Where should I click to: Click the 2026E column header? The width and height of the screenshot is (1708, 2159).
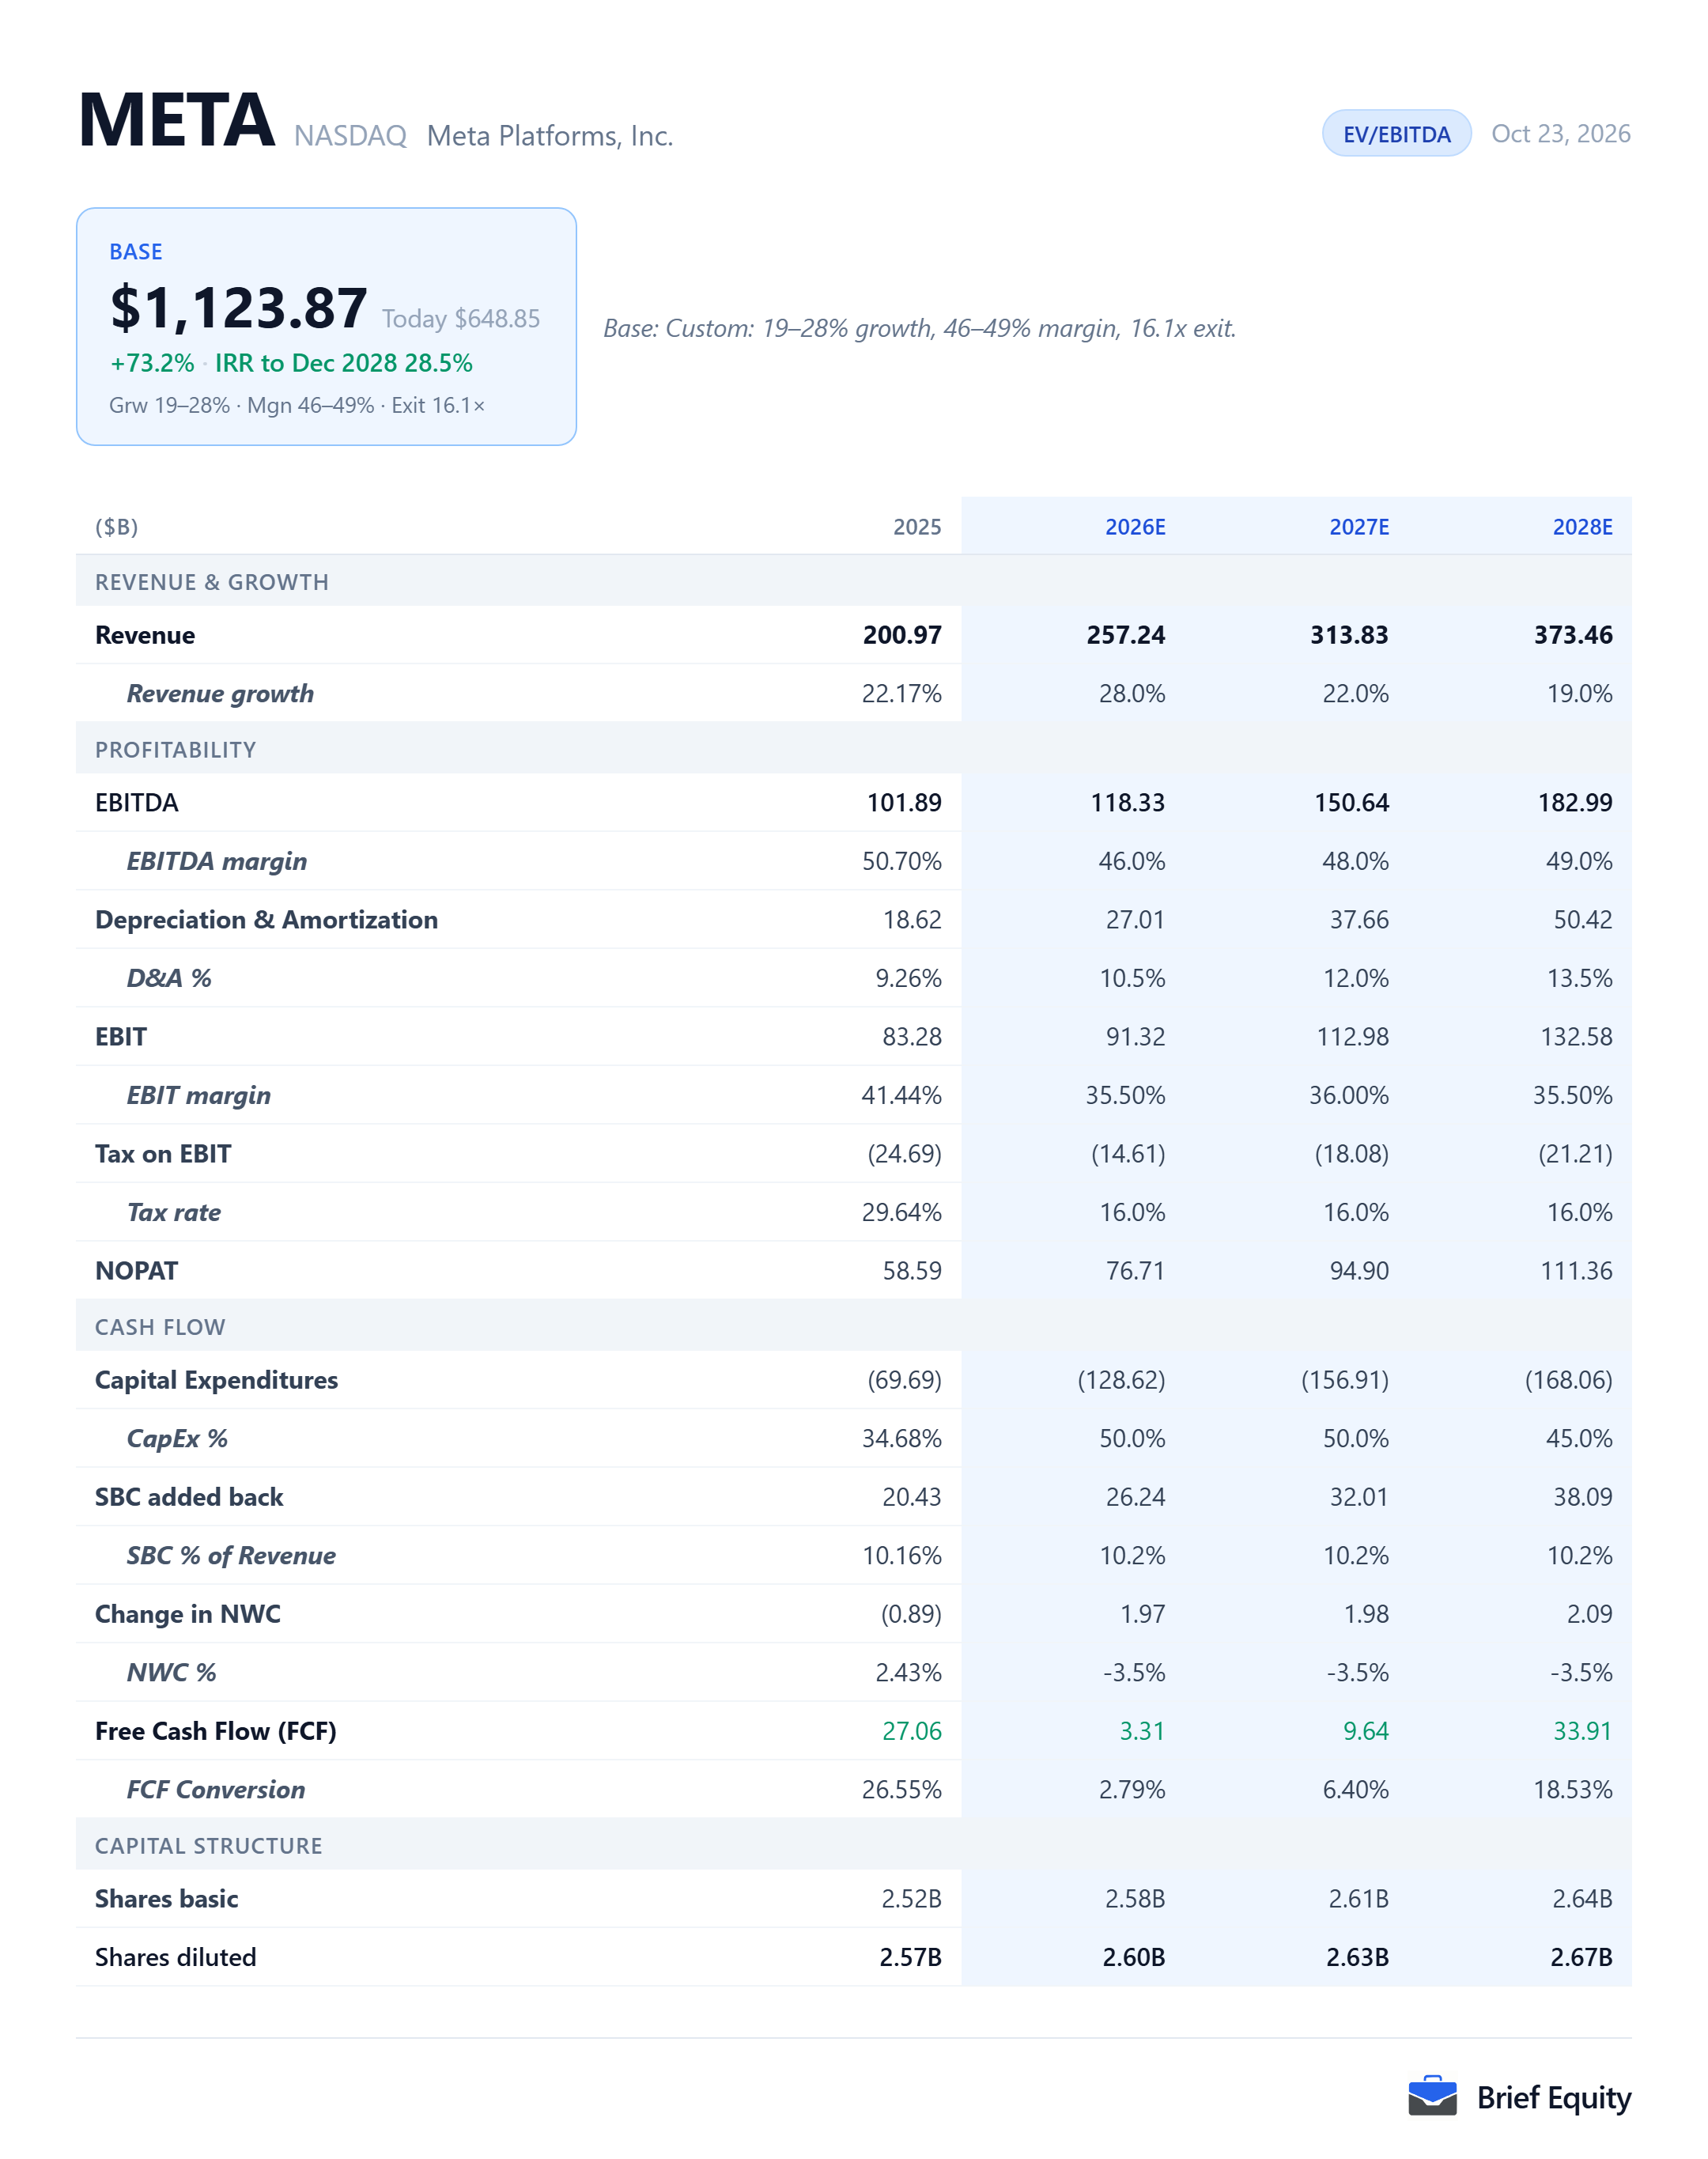(x=1135, y=527)
